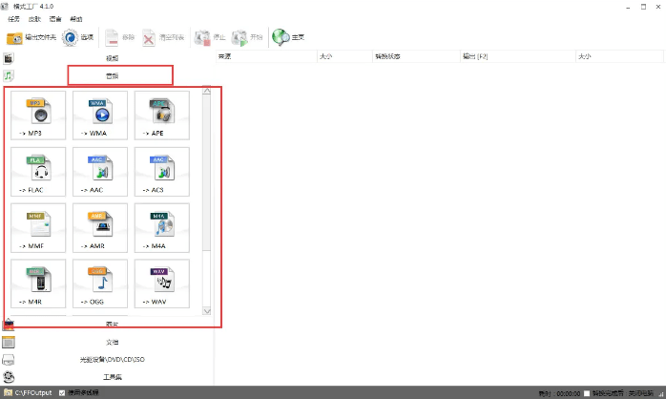The width and height of the screenshot is (666, 399).
Task: Choose the FLAC conversion format tile
Action: [38, 172]
